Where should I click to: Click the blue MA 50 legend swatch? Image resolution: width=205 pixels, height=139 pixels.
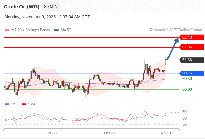(x=56, y=30)
